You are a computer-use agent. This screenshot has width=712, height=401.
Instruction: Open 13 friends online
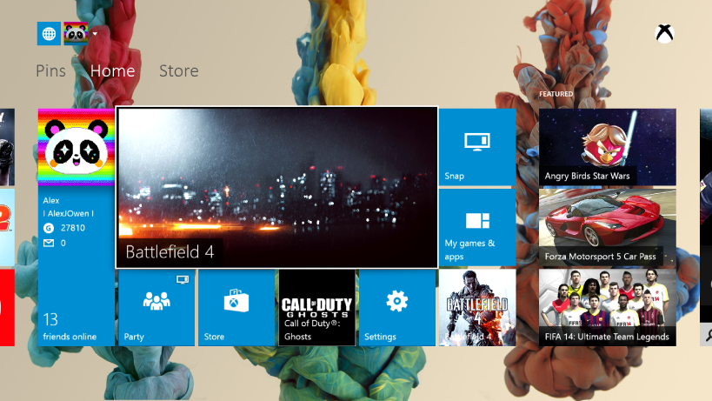point(70,326)
